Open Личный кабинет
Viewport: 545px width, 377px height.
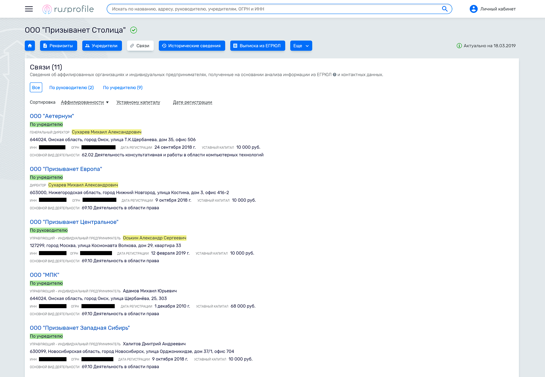[498, 9]
